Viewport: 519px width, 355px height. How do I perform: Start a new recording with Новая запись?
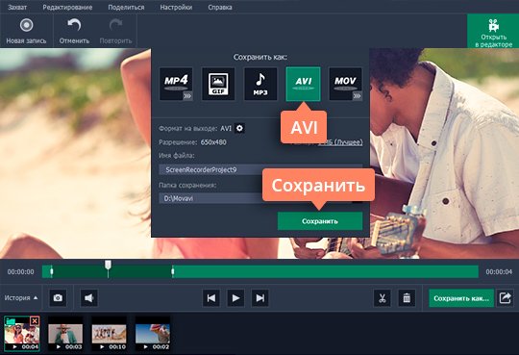[x=26, y=32]
